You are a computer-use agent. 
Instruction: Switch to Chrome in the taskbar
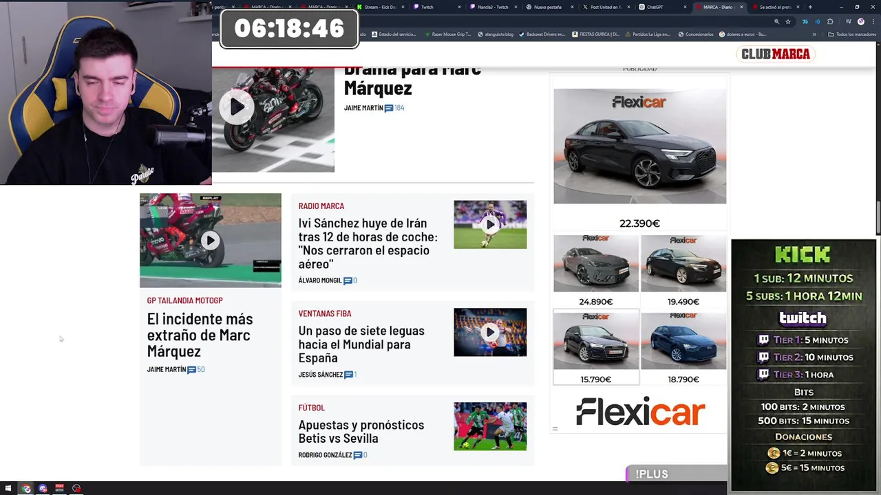[x=26, y=489]
